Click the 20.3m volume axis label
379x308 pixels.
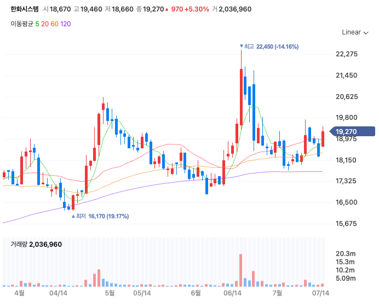point(346,254)
